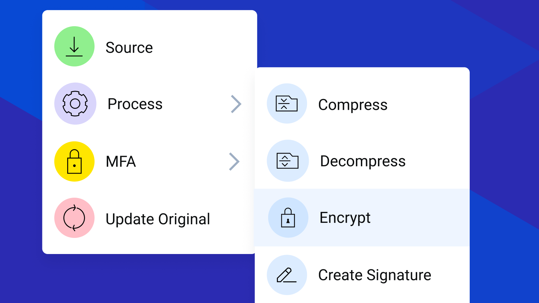539x303 pixels.
Task: Expand the MFA submenu chevron
Action: 235,162
